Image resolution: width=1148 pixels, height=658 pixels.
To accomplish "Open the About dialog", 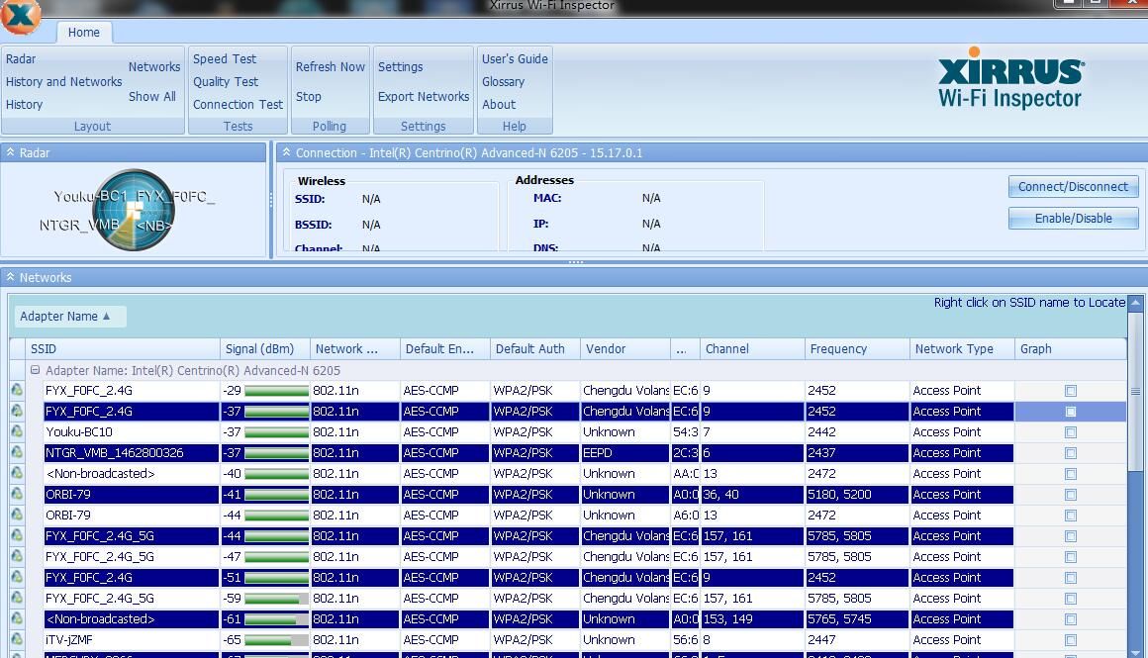I will [x=499, y=105].
